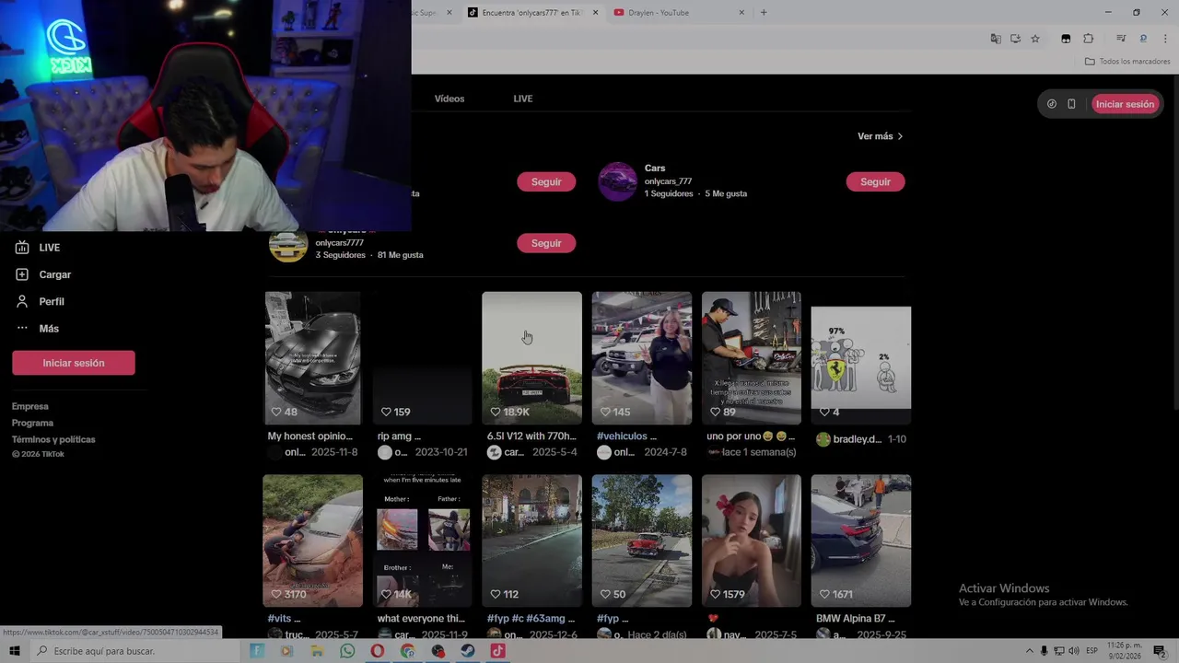The image size is (1179, 663).
Task: Close the TikTok onlycars777 tab
Action: (595, 12)
